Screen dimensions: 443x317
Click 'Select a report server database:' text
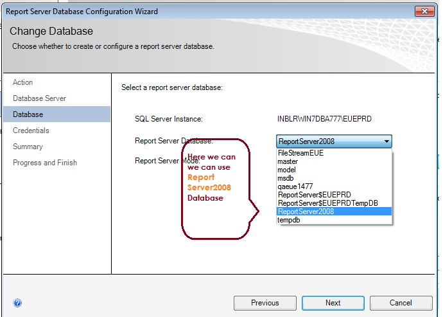pyautogui.click(x=172, y=87)
